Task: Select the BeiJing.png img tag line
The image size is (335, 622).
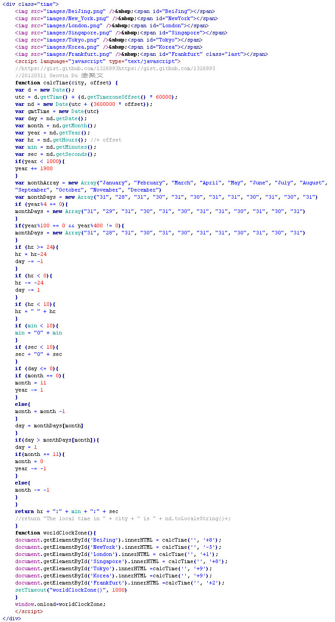Action: [115, 11]
